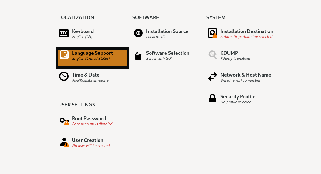Open Installation Source label

[167, 31]
